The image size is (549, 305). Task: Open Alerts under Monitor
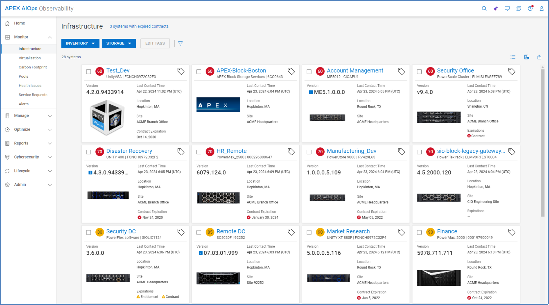(24, 104)
